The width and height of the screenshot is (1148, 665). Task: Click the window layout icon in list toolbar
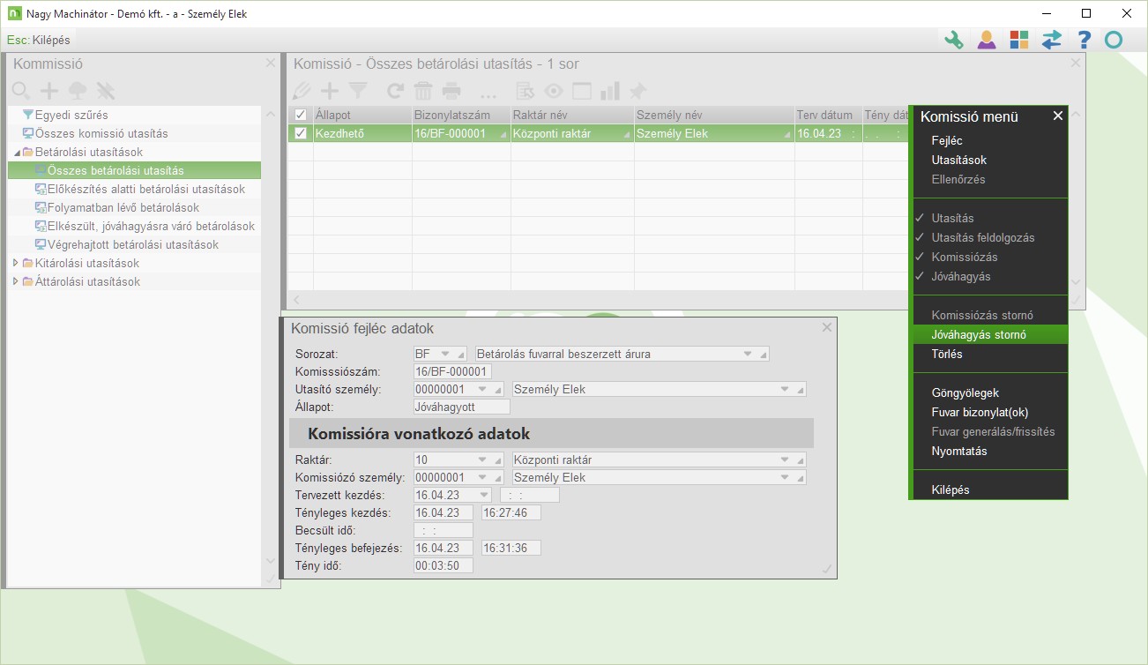point(582,90)
